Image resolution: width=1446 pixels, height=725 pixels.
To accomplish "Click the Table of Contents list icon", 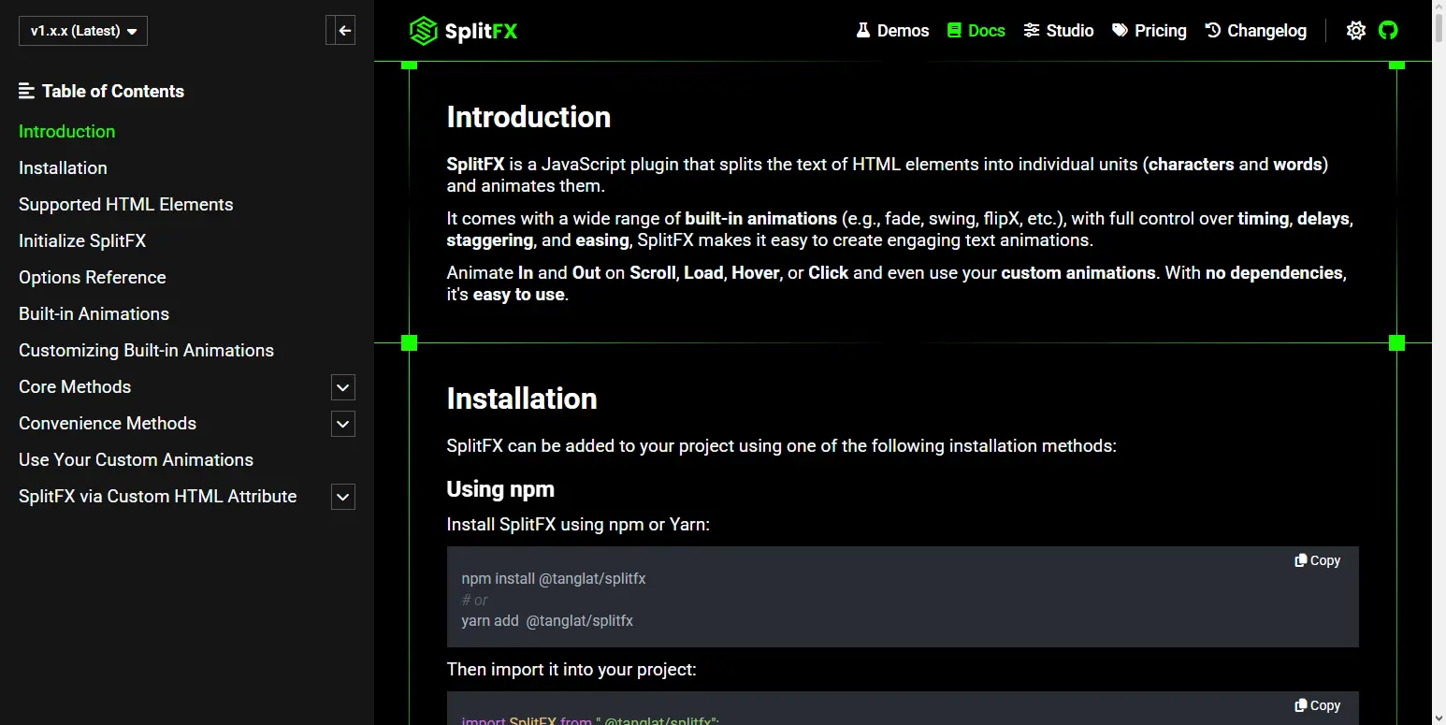I will click(x=27, y=91).
